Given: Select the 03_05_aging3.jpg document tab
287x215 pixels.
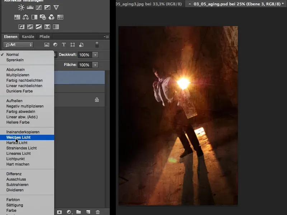Looking at the screenshot, I should click(x=147, y=5).
